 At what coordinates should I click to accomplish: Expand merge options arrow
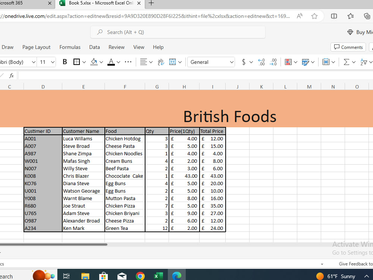pyautogui.click(x=180, y=62)
